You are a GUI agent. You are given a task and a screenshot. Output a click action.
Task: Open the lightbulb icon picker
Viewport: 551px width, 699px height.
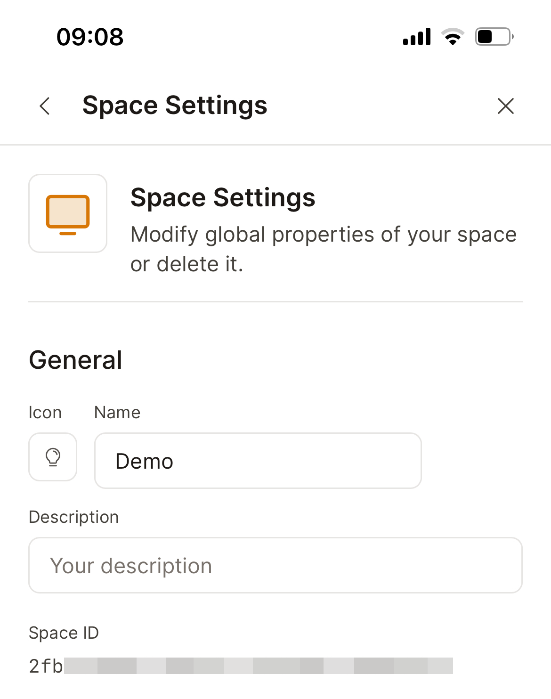click(53, 457)
